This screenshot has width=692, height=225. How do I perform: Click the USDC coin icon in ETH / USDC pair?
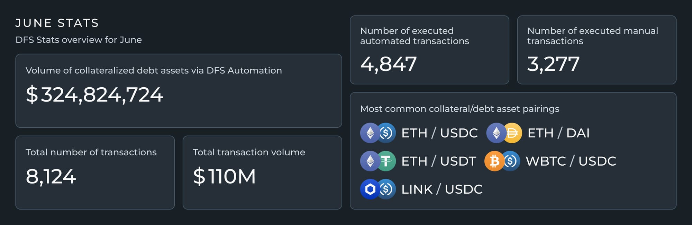pyautogui.click(x=386, y=133)
